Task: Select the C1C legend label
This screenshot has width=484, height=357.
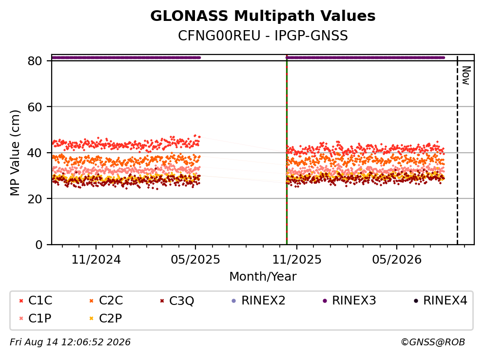Action: pyautogui.click(x=40, y=301)
